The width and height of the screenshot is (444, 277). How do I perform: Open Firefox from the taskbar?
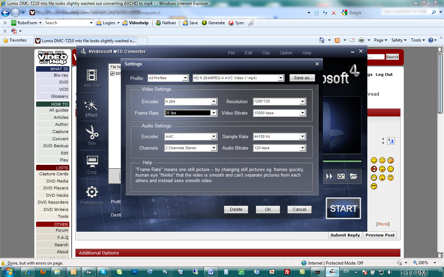[43, 272]
